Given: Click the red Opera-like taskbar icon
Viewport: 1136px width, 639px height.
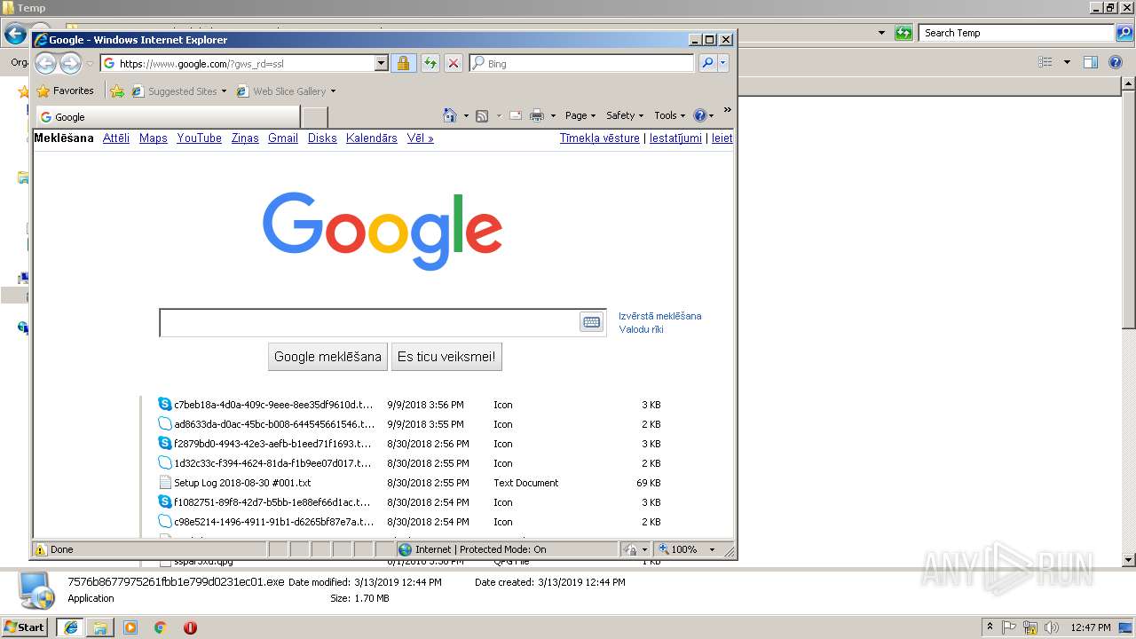Looking at the screenshot, I should 190,627.
